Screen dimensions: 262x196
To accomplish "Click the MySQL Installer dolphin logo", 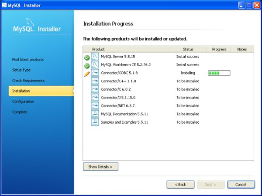I will tap(30, 22).
